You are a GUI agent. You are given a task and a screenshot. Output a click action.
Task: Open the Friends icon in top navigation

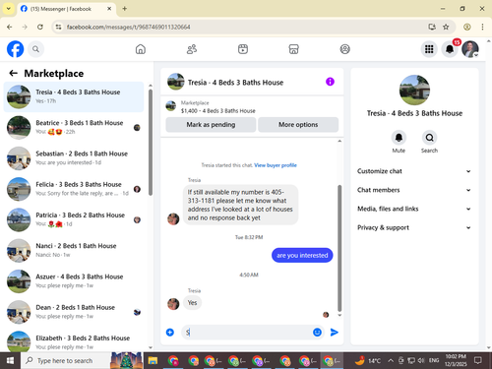192,49
